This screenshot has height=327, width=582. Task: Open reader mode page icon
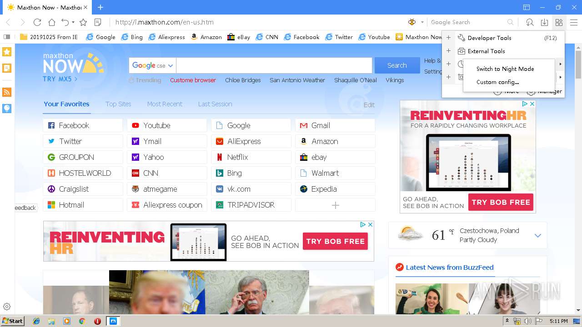[x=97, y=22]
